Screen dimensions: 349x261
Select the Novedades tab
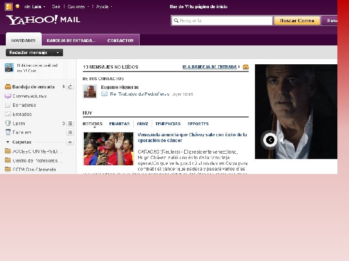click(x=24, y=41)
